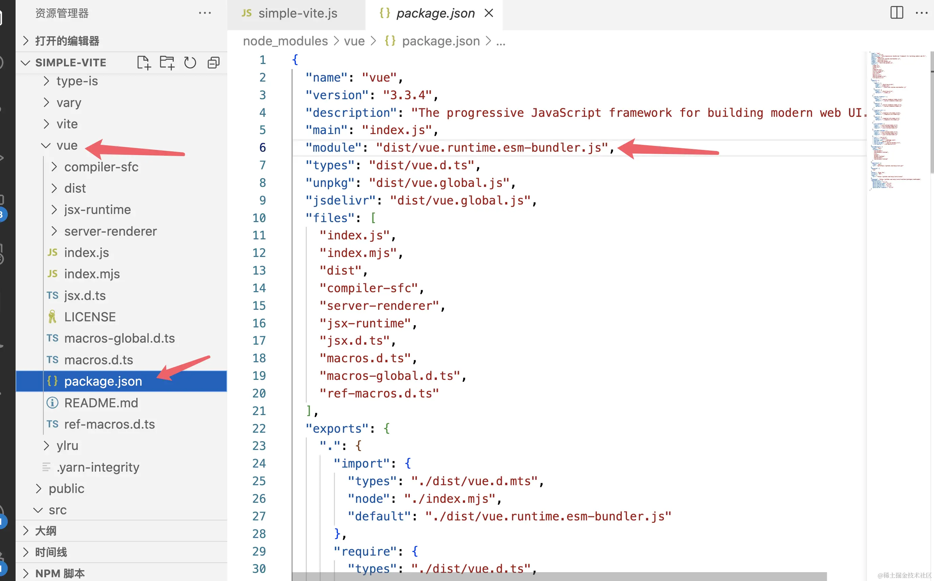Expand the 时间线 timeline section
Viewport: 934px width, 581px height.
point(122,553)
